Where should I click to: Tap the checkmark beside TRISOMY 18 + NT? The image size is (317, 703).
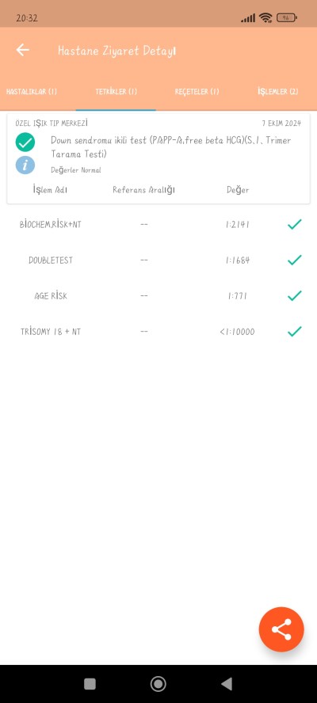tap(295, 332)
